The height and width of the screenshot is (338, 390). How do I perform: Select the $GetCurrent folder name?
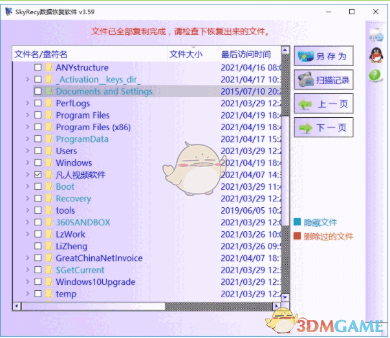80,270
